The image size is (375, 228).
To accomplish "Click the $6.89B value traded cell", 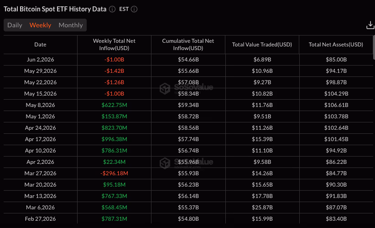I will (262, 60).
